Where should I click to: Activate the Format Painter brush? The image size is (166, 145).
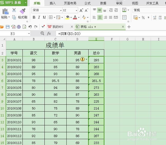pos(22,11)
